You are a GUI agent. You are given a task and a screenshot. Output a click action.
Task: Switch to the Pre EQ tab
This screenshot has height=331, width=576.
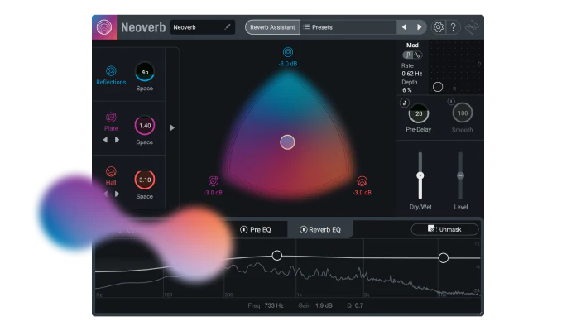pyautogui.click(x=256, y=229)
